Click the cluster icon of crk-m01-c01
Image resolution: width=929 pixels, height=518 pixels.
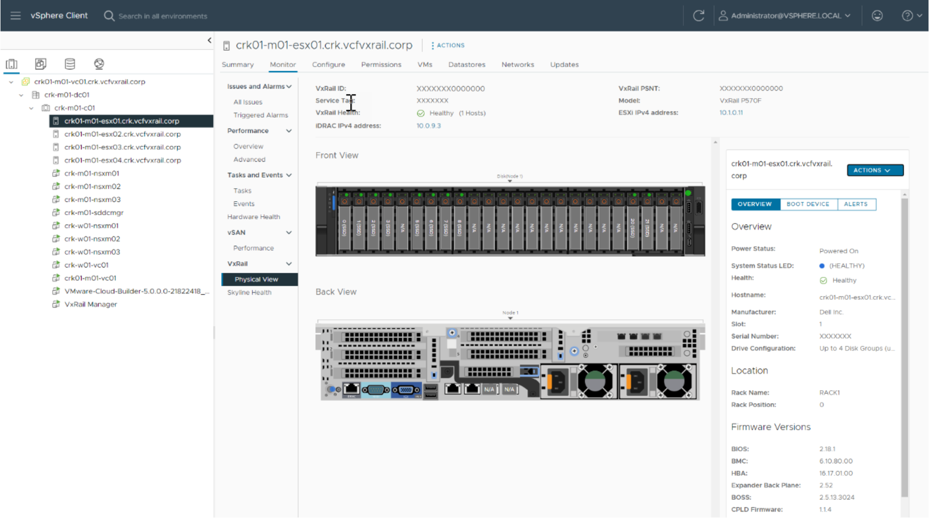[x=46, y=108]
